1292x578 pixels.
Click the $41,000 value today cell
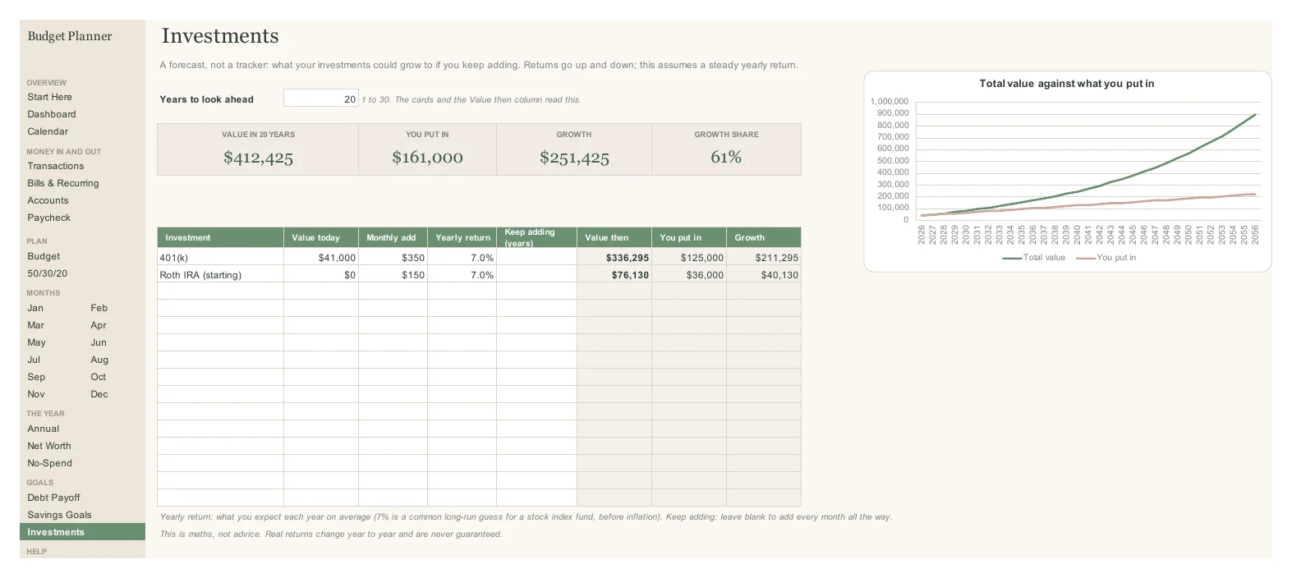click(321, 258)
